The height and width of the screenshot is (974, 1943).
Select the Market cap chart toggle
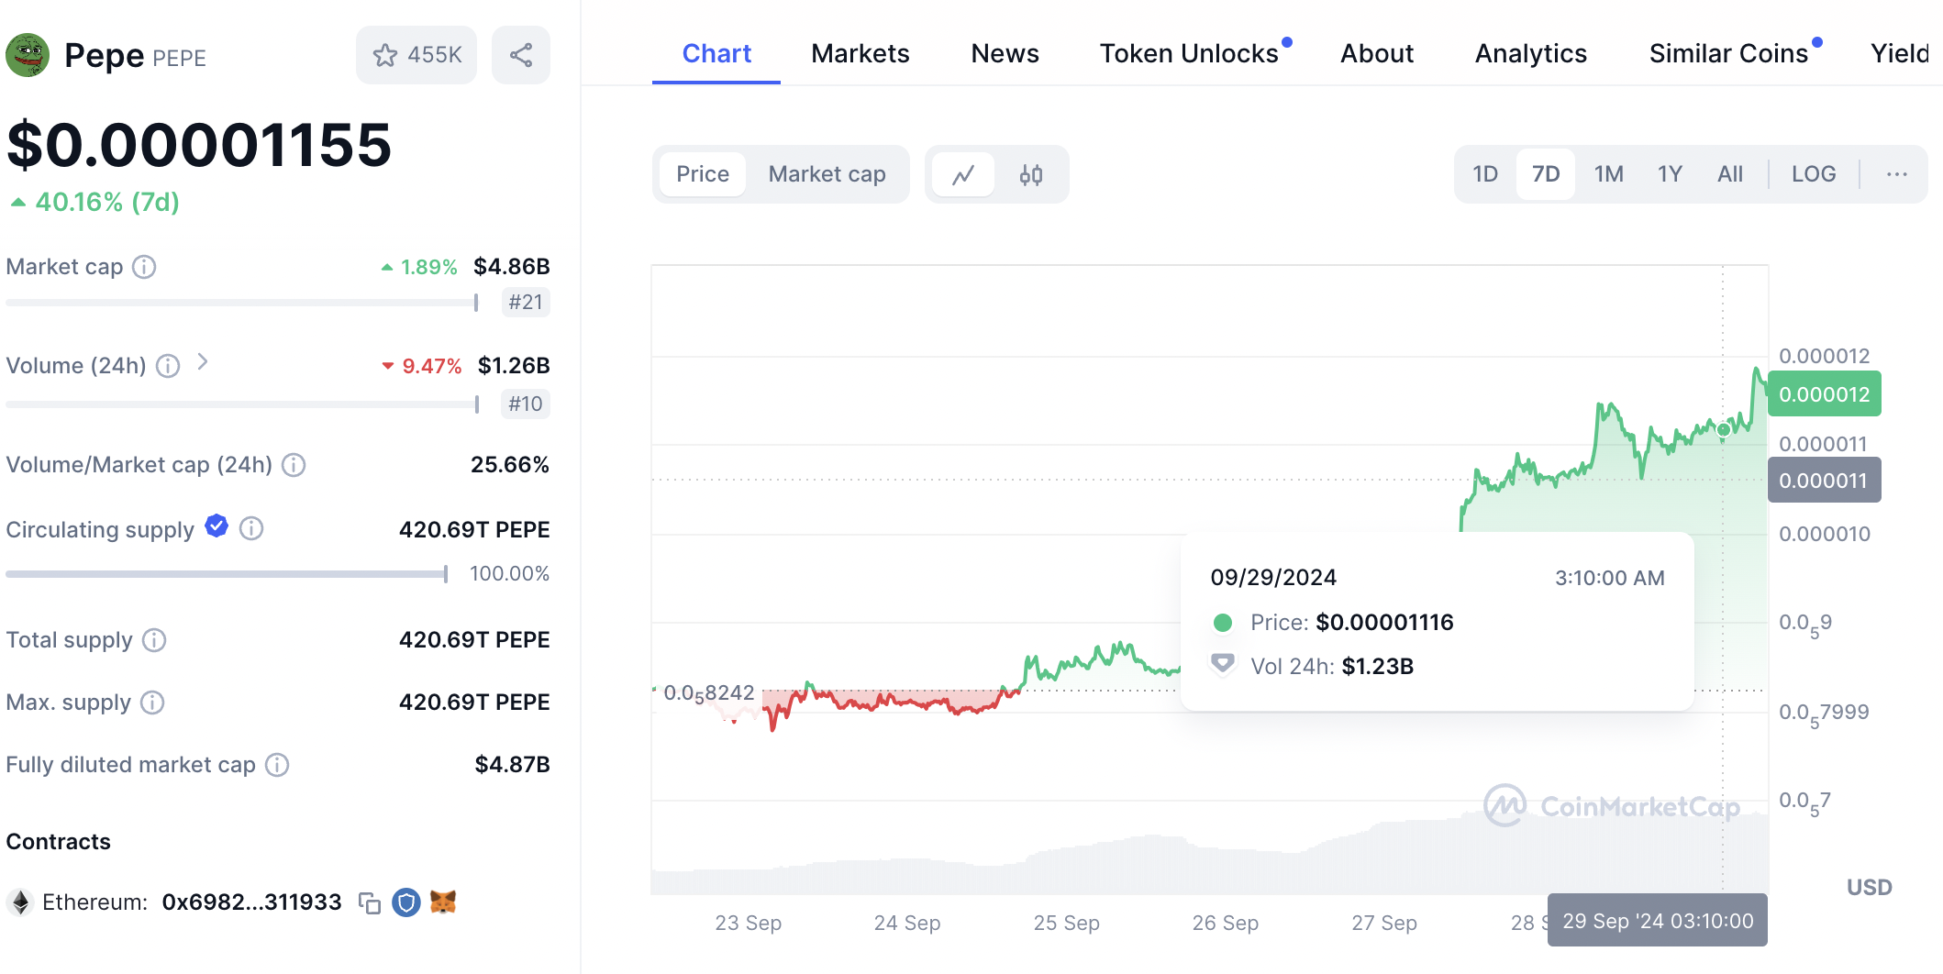pos(827,174)
